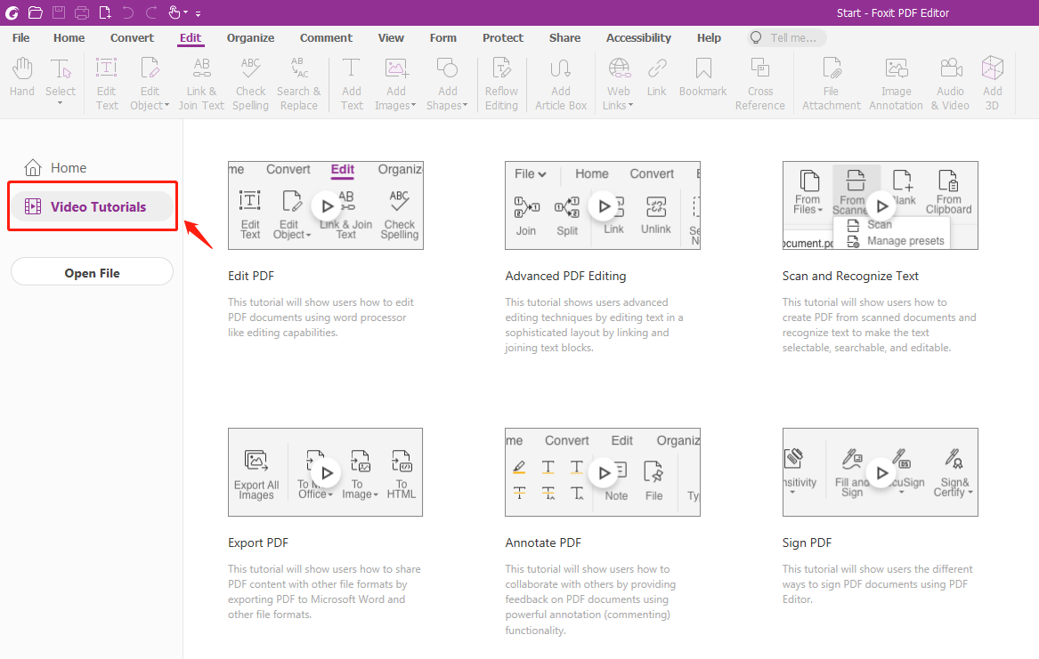Click the Export PDF title

click(258, 542)
